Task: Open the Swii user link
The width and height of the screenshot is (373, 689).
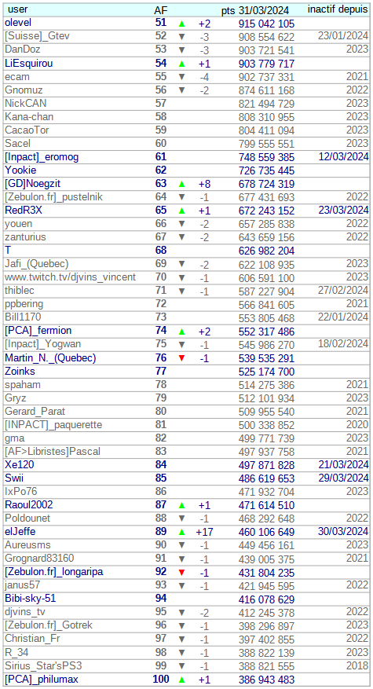Action: 14,478
